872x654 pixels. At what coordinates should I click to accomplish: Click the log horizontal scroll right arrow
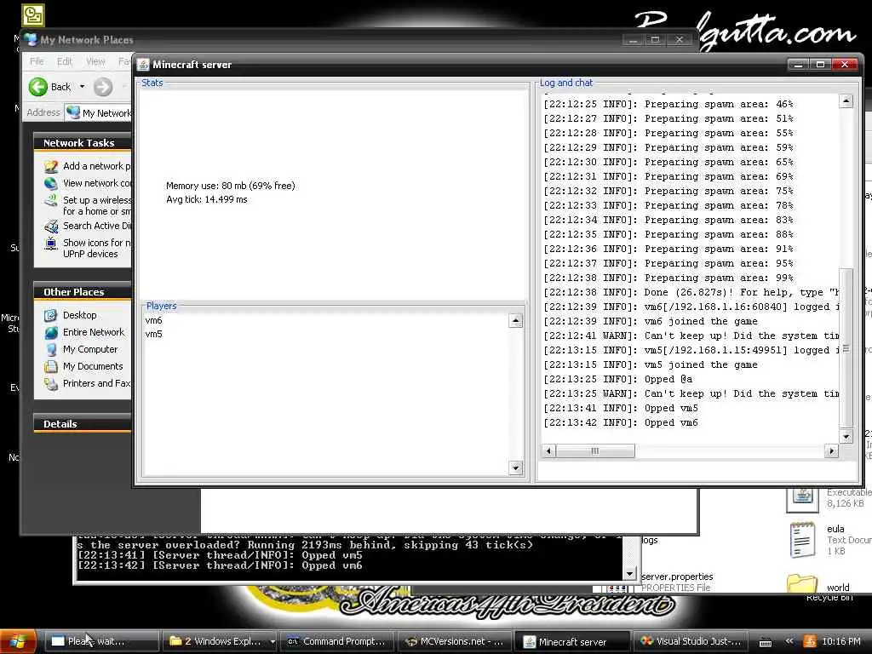click(831, 451)
